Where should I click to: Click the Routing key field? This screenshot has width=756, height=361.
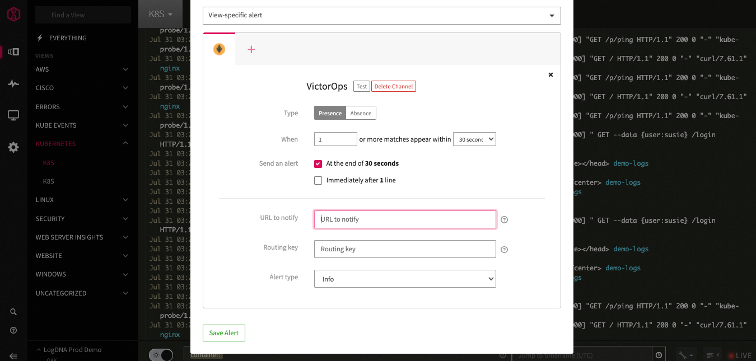[x=405, y=249]
